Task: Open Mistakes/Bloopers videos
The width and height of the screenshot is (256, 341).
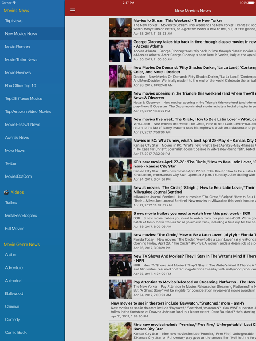Action: point(32,215)
